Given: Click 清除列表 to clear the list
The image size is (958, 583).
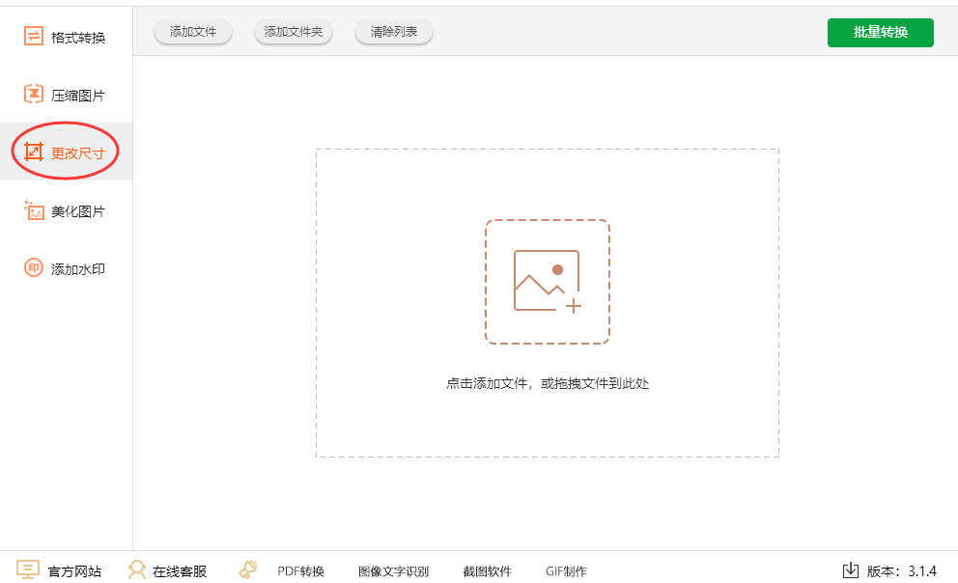Looking at the screenshot, I should [x=394, y=32].
